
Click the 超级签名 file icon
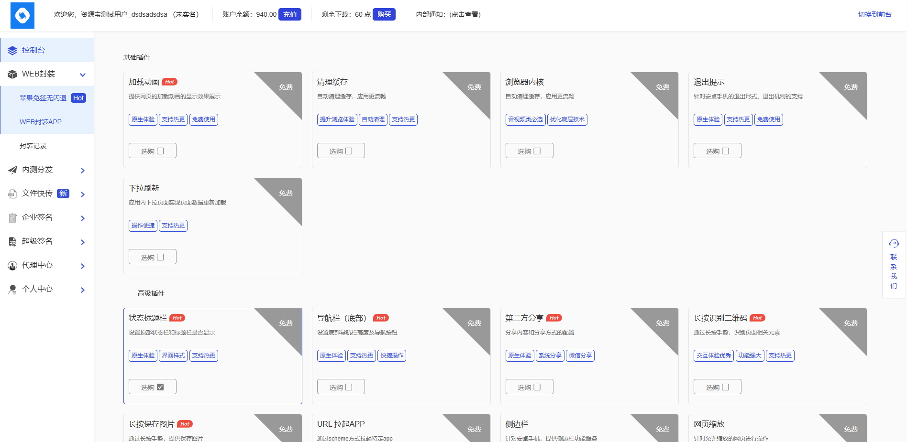coord(12,241)
